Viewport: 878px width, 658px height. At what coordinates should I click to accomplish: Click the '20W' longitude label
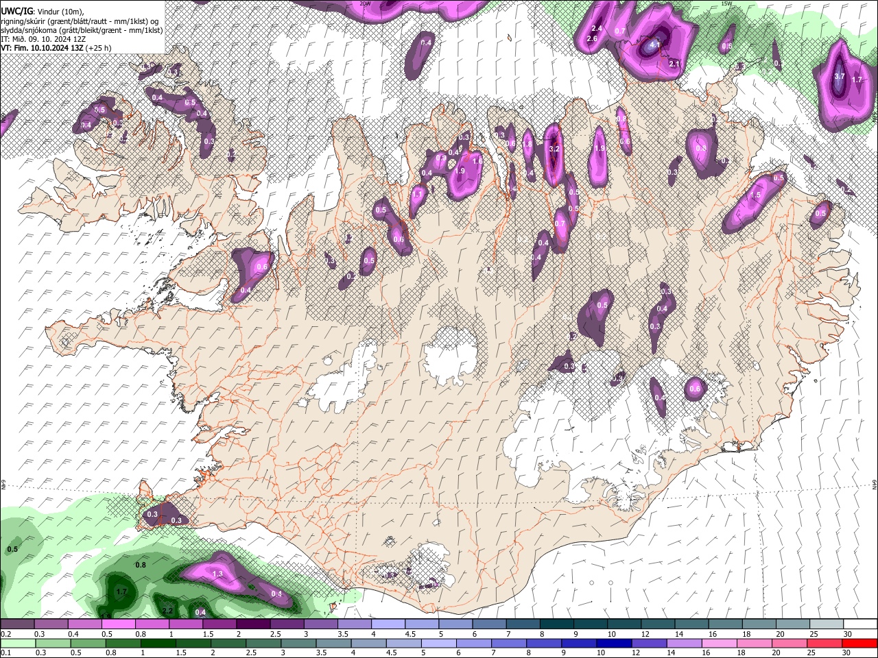click(x=365, y=3)
